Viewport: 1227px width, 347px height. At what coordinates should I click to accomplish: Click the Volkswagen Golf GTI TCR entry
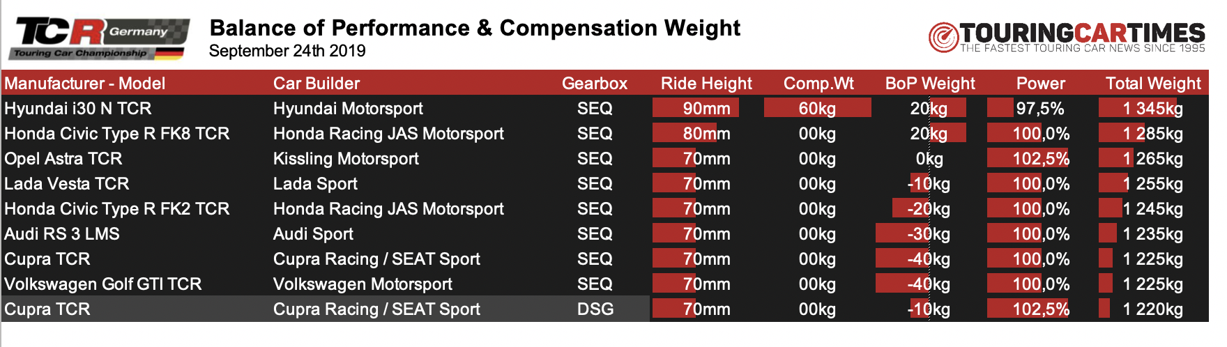coord(103,284)
